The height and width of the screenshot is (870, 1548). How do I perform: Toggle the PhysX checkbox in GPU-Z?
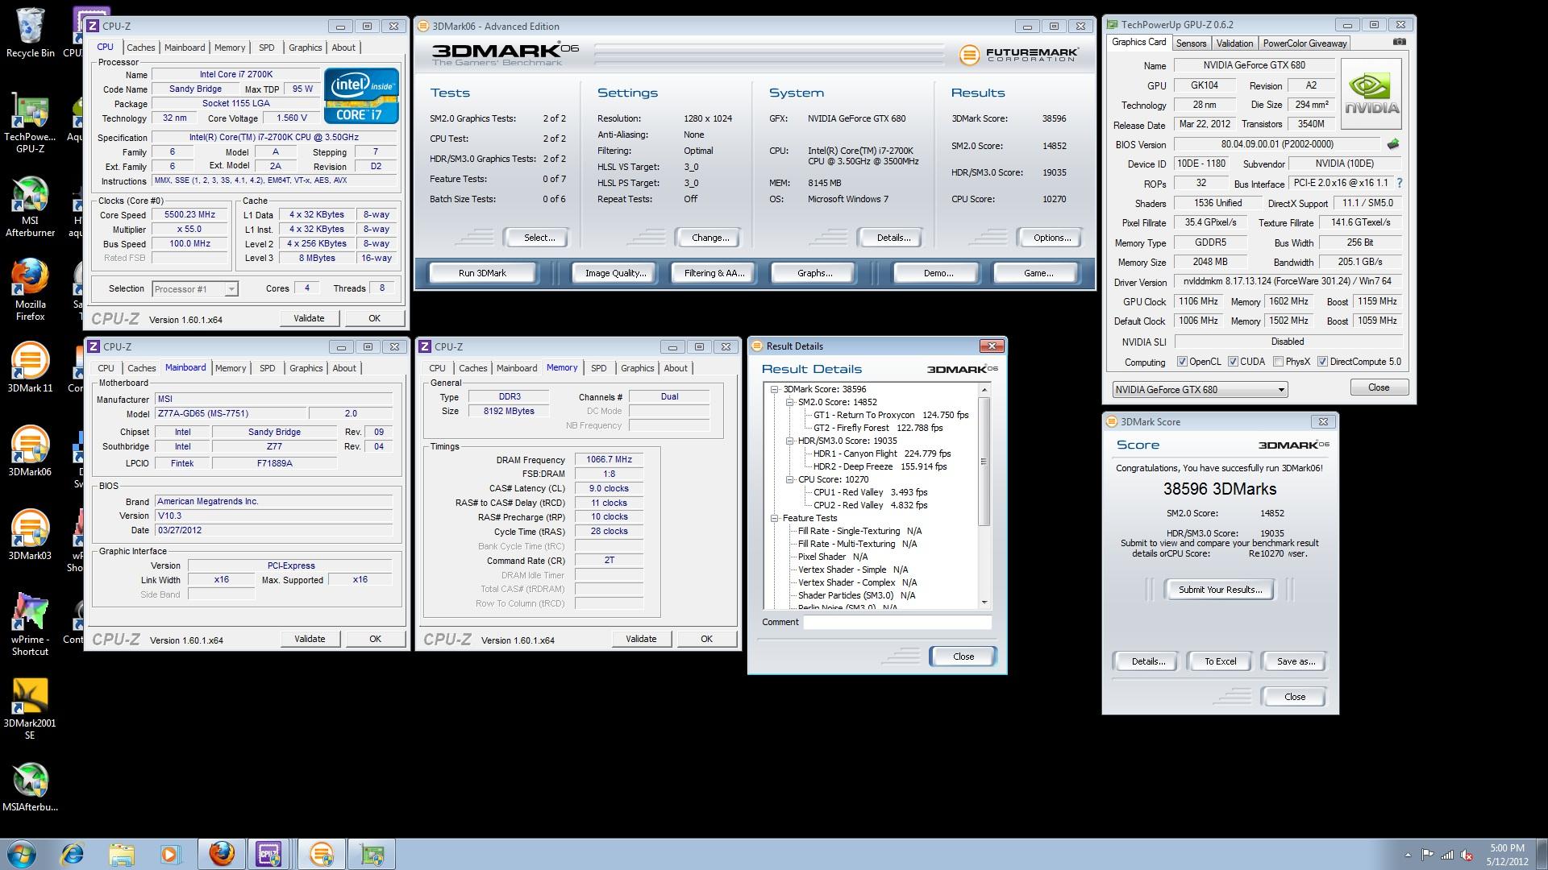pyautogui.click(x=1278, y=362)
